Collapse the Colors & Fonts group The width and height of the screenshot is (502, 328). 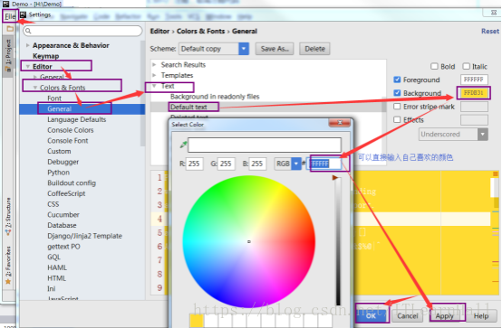pos(35,88)
